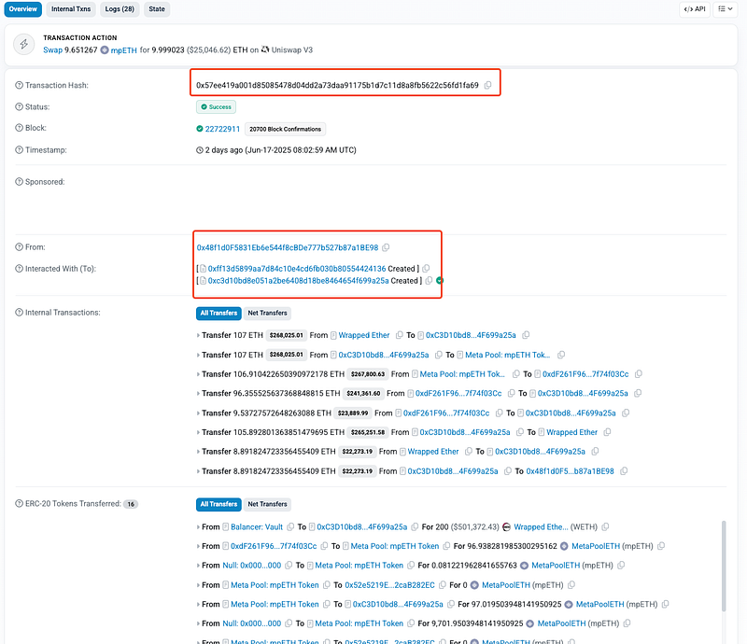Open the Internal Txns tab
The width and height of the screenshot is (747, 644).
point(71,9)
